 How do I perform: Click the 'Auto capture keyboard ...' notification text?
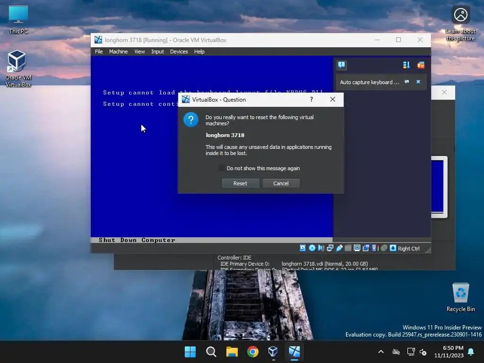point(370,82)
